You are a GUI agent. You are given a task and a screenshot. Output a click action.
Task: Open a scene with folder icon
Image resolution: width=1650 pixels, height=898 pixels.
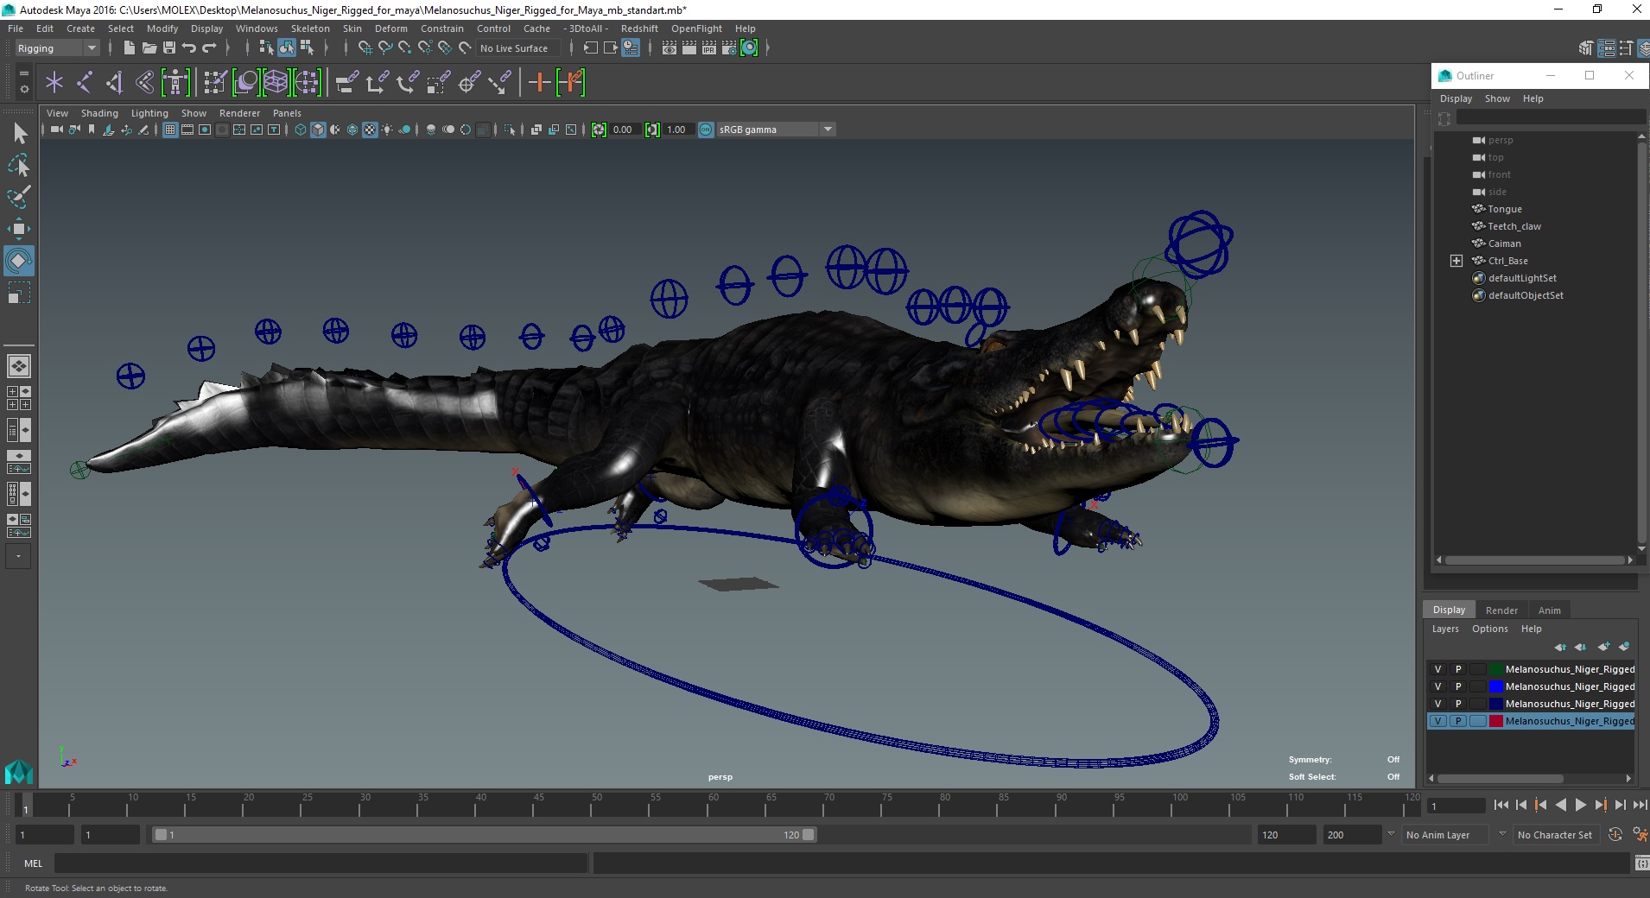point(149,47)
